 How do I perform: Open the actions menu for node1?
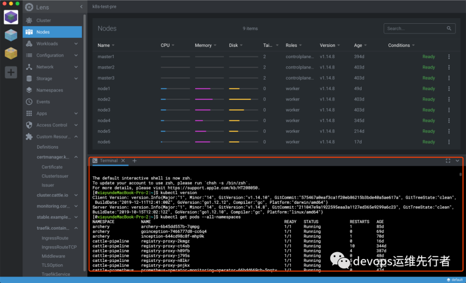[449, 89]
